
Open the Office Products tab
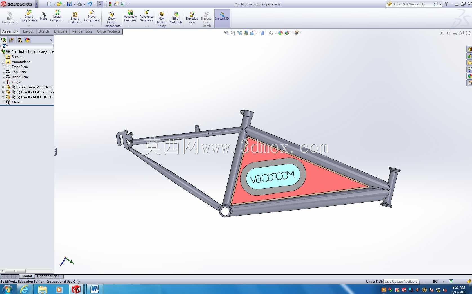click(x=109, y=31)
